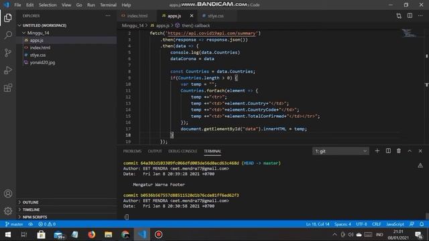Open the Explorer view in the activity bar

pyautogui.click(x=8, y=18)
